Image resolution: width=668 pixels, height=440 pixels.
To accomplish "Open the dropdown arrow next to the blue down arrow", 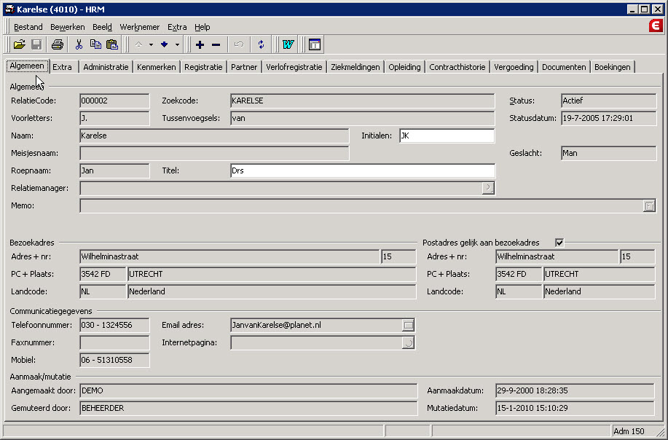I will 177,44.
